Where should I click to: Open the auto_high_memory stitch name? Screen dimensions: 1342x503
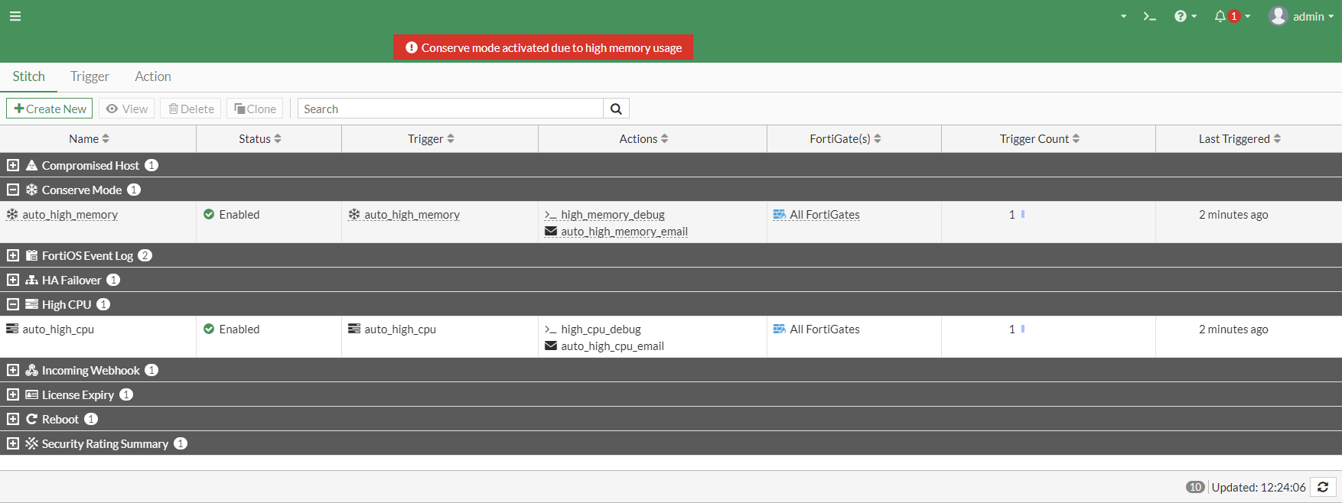point(70,215)
